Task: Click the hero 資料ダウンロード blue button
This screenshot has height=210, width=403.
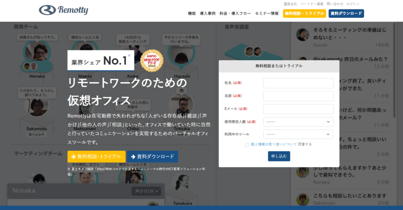Action: pyautogui.click(x=152, y=156)
